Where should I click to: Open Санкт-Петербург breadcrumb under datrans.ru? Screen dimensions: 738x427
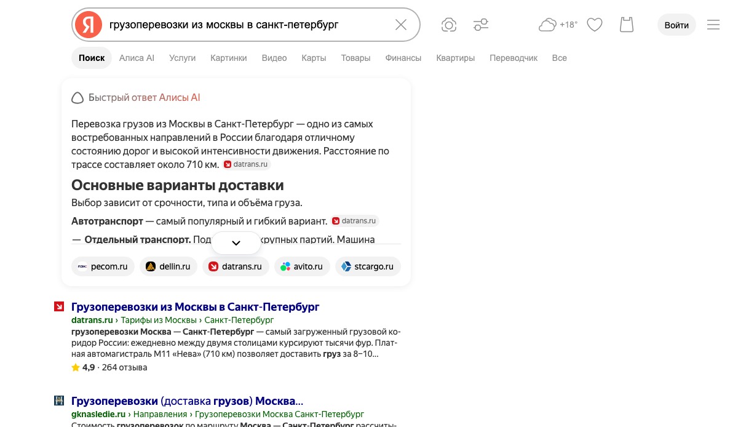click(x=239, y=320)
